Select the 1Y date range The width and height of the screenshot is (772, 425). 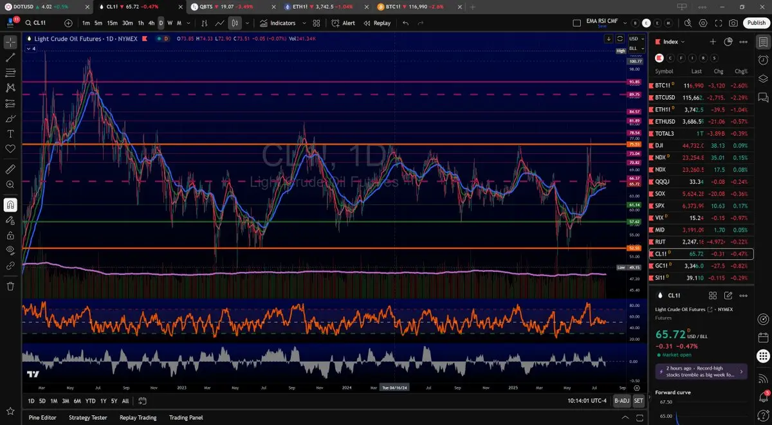[104, 401]
